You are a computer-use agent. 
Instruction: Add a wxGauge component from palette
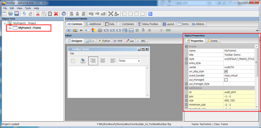click(x=168, y=30)
